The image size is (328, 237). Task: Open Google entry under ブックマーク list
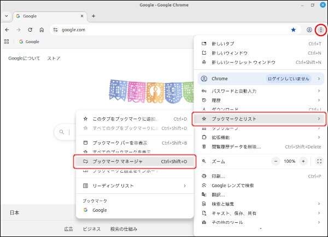click(135, 210)
